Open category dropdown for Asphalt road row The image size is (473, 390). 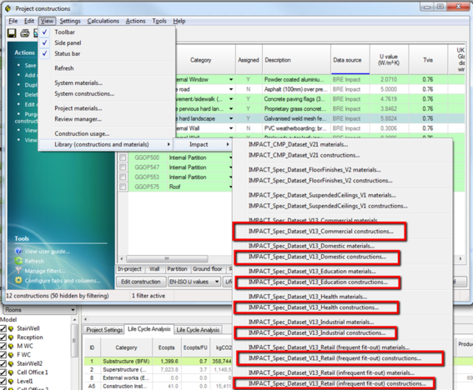tap(231, 89)
